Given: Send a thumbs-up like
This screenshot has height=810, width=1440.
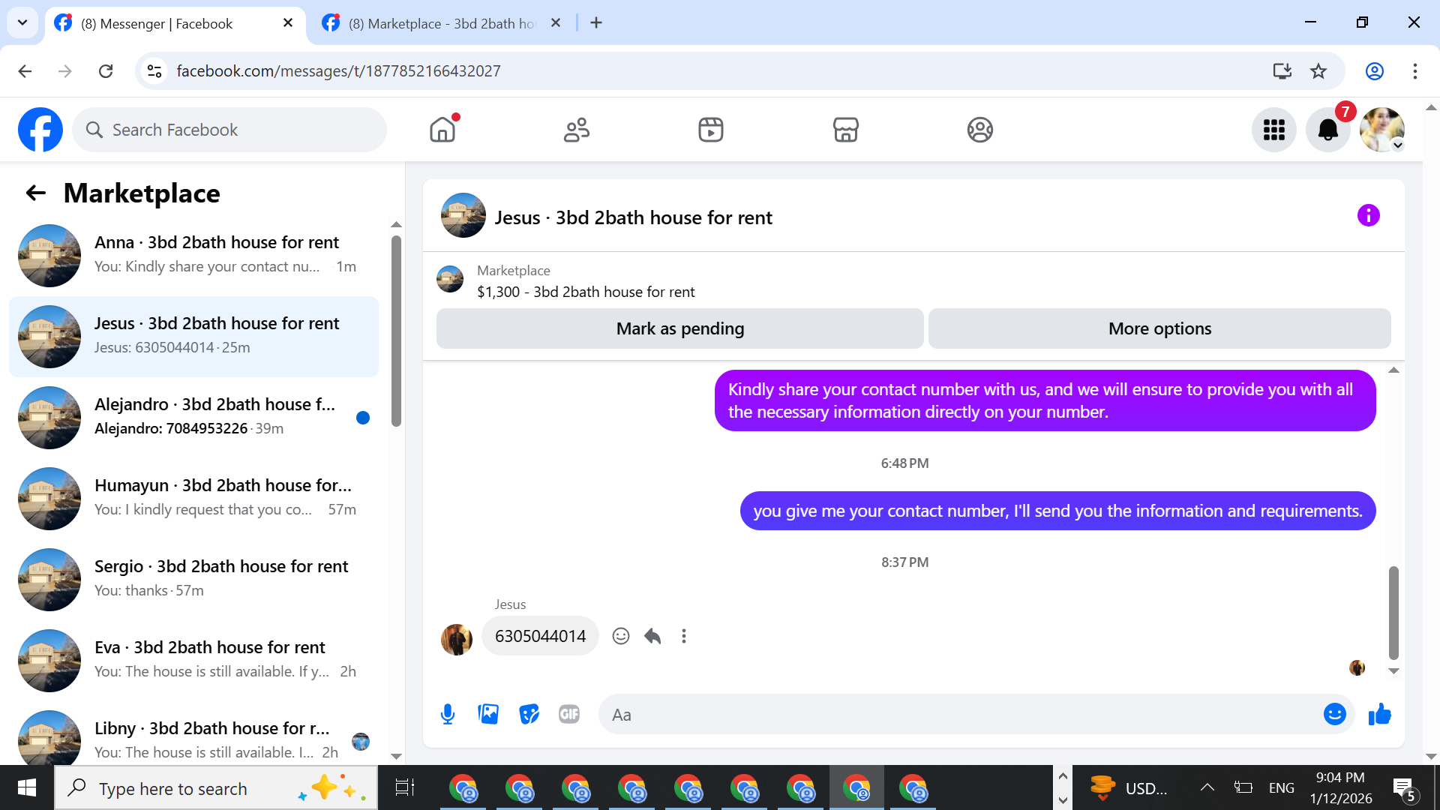Looking at the screenshot, I should tap(1379, 715).
